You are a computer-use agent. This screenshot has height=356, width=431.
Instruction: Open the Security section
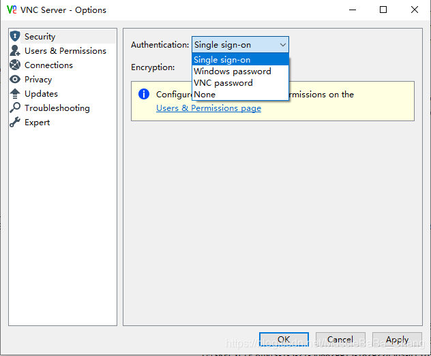pyautogui.click(x=63, y=37)
